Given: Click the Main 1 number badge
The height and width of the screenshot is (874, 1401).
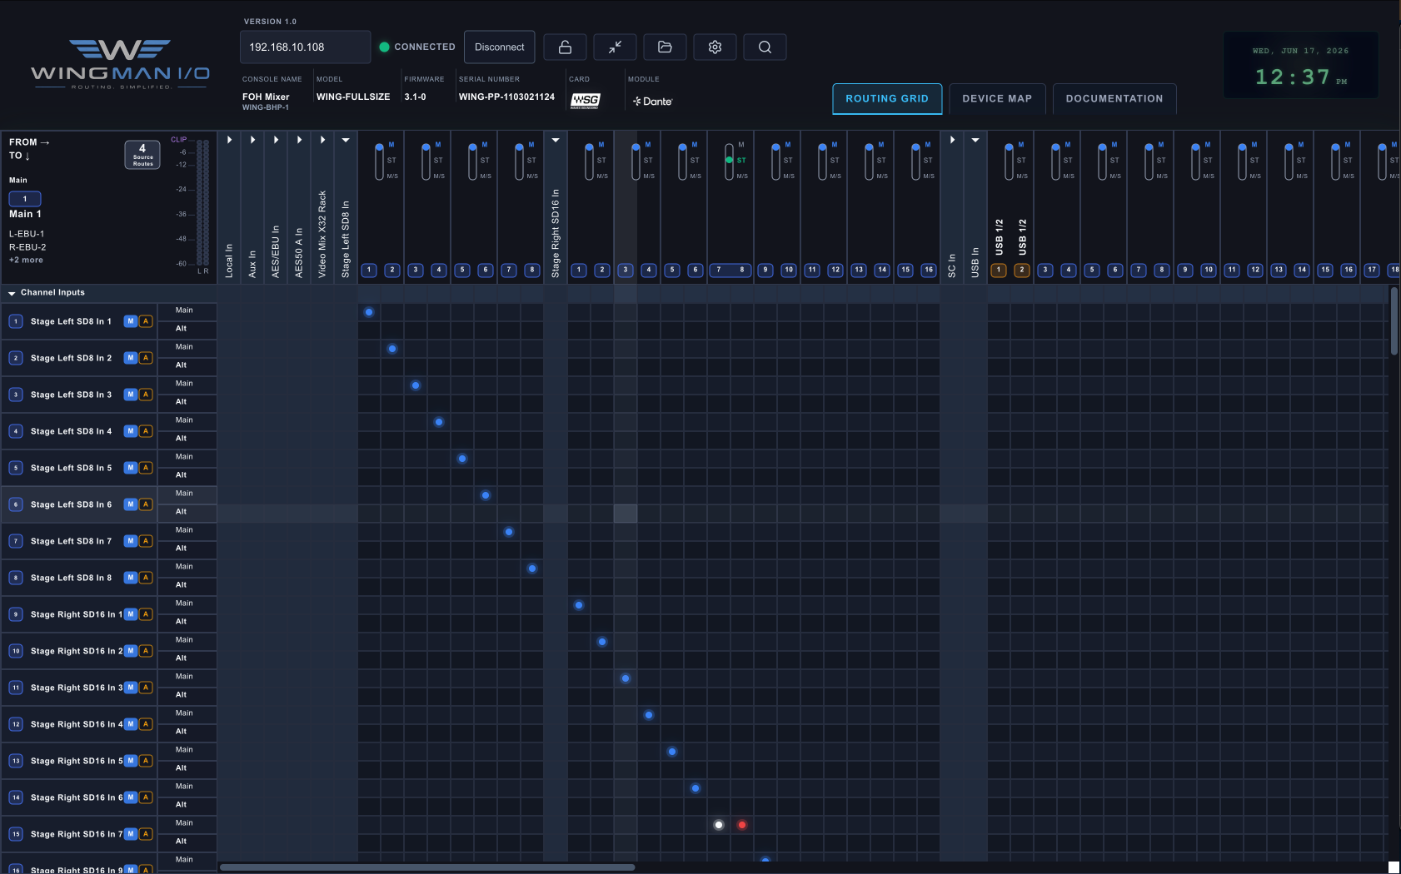Looking at the screenshot, I should point(25,199).
